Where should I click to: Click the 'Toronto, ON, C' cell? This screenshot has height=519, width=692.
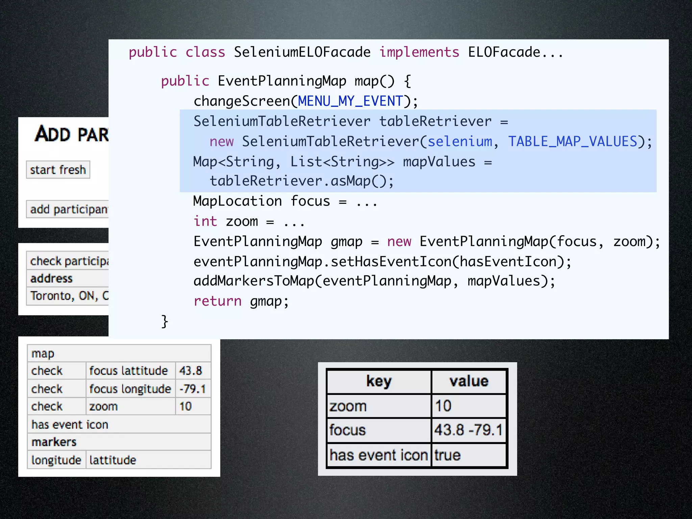[68, 296]
